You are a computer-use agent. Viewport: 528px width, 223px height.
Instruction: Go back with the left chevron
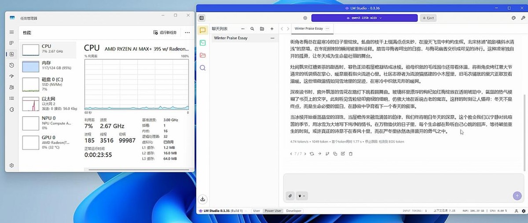coord(282,29)
